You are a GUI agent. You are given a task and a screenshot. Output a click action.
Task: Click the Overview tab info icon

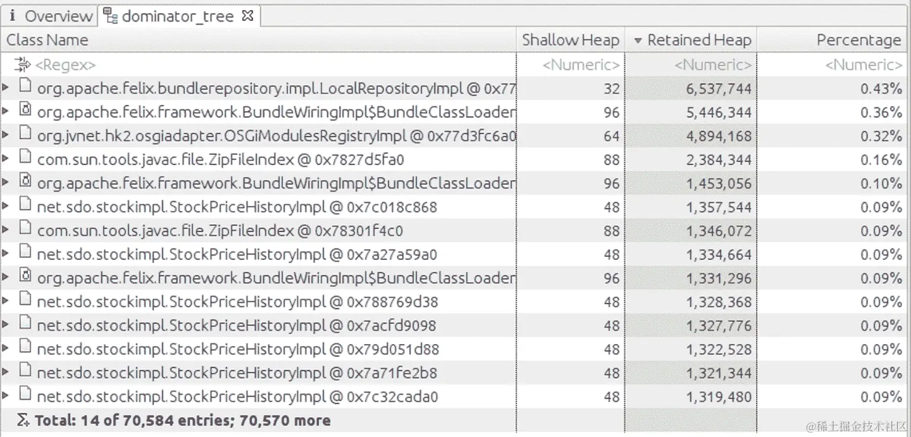pos(13,16)
